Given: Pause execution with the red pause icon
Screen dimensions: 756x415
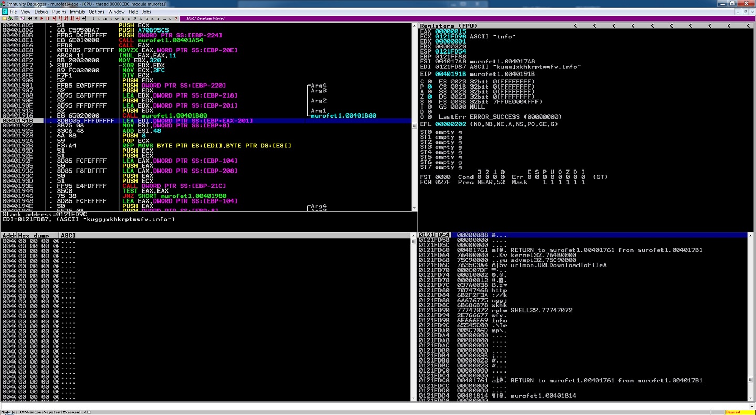Looking at the screenshot, I should (48, 18).
